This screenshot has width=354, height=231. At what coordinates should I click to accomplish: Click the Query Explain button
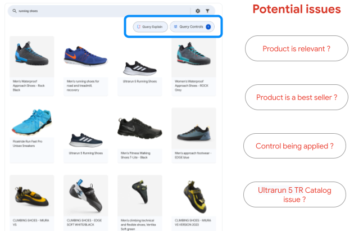150,27
